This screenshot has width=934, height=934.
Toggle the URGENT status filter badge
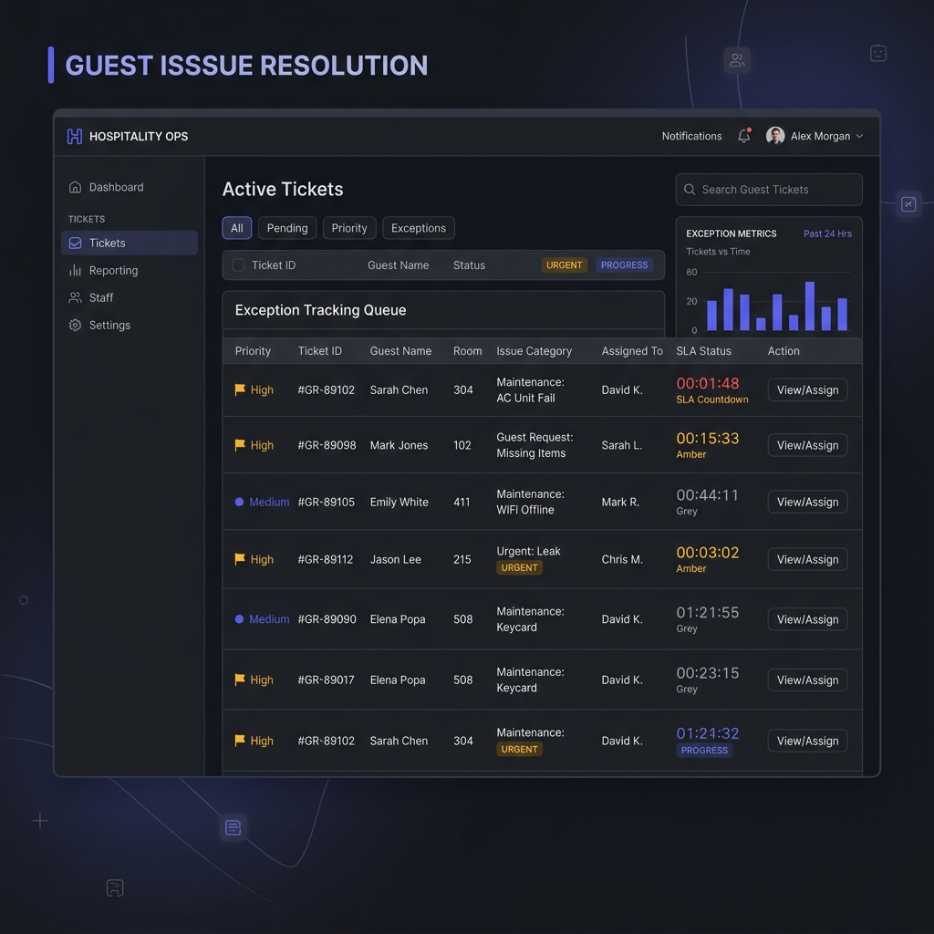(x=564, y=265)
